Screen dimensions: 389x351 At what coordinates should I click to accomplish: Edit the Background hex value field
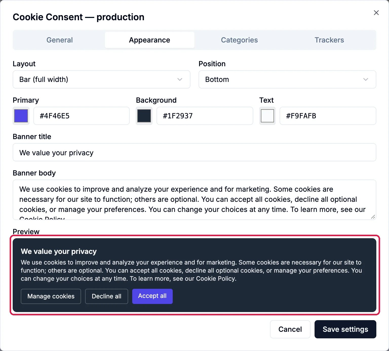(x=205, y=116)
